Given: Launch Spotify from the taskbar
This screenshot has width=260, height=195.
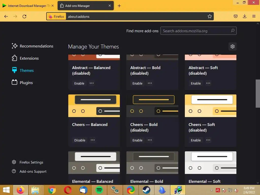Looking at the screenshot, I should tap(99, 190).
